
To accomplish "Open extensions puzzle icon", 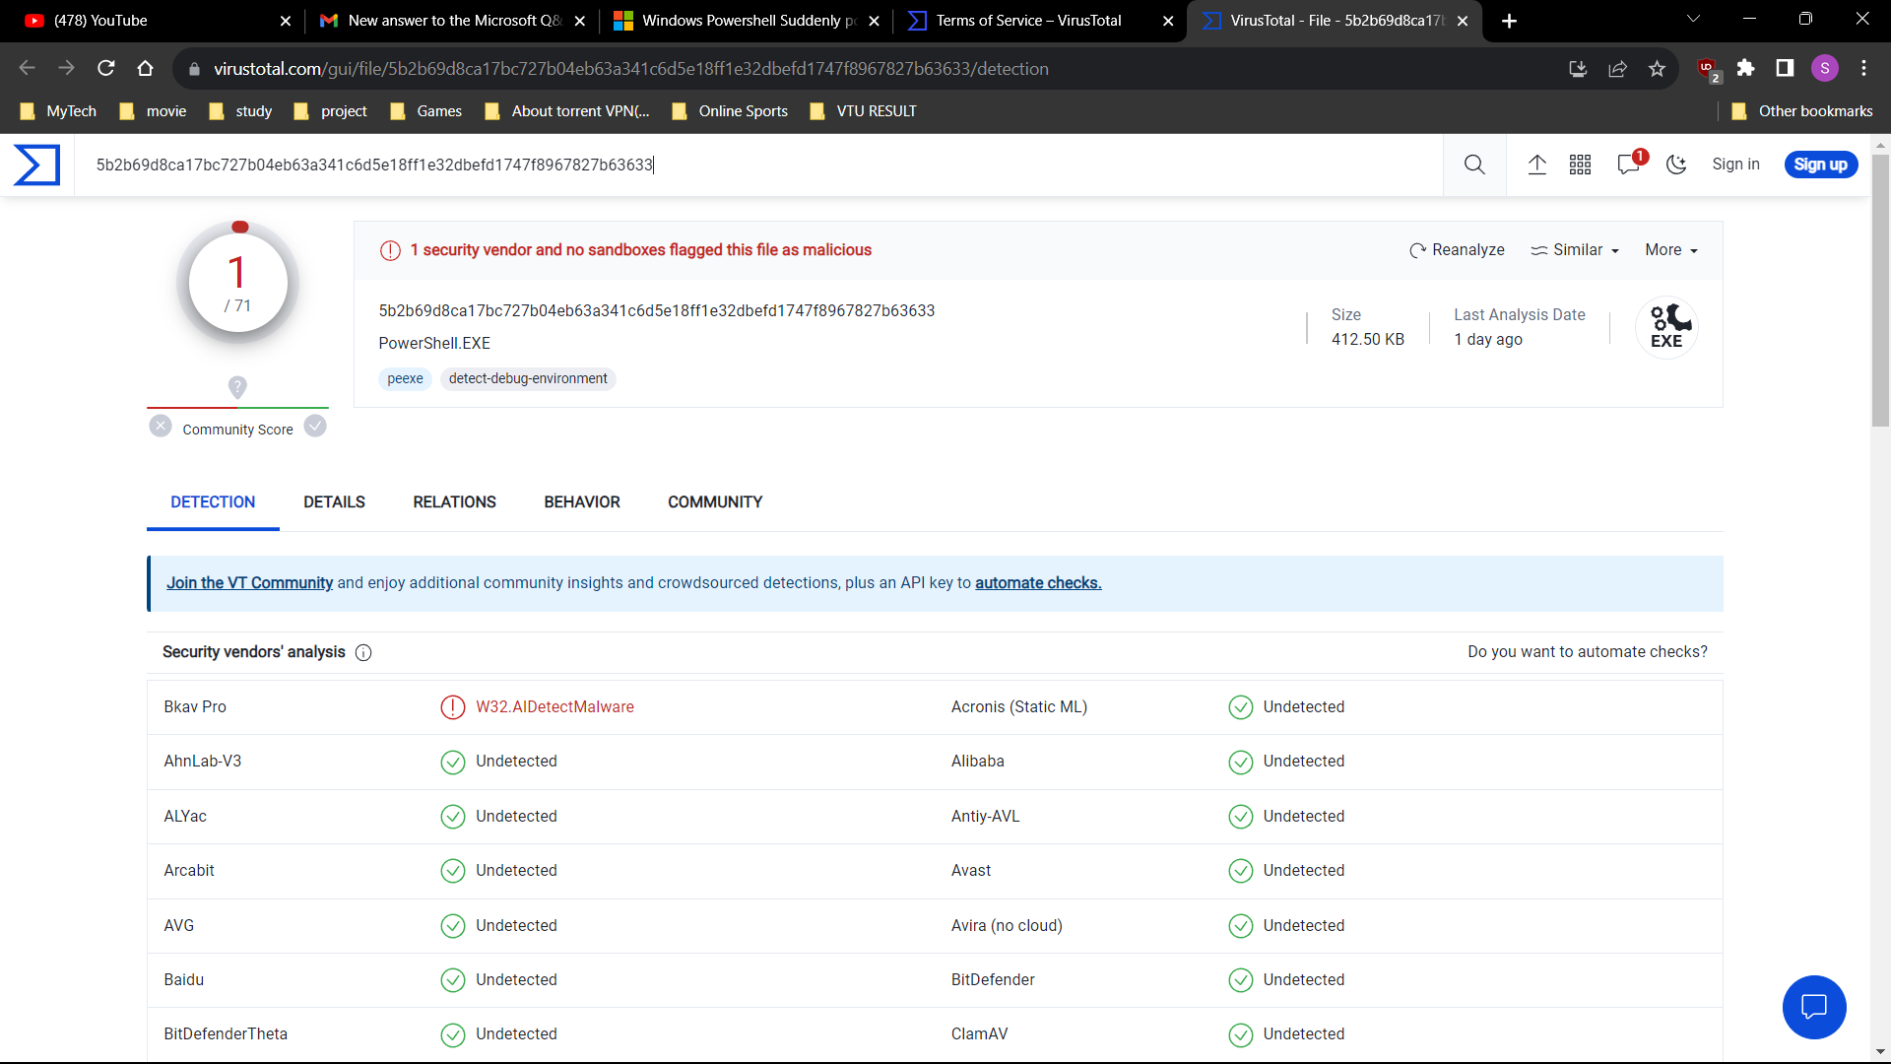I will click(x=1745, y=68).
